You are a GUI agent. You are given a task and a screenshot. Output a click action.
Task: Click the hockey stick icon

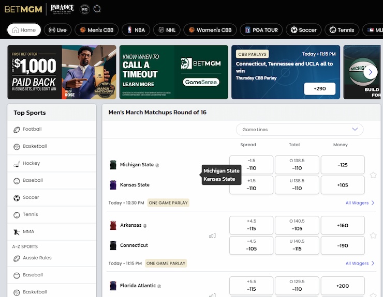coord(17,164)
